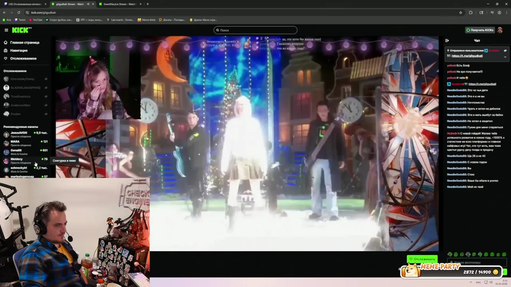Image resolution: width=511 pixels, height=287 pixels.
Task: Open followed channel AndersonMan
Action: 25,105
